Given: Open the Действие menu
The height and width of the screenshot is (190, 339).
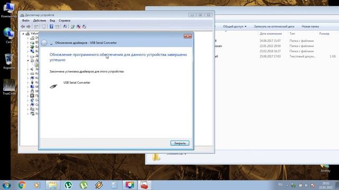Looking at the screenshot, I should [x=39, y=21].
